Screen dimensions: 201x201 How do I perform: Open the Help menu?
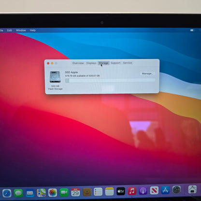(x=33, y=30)
